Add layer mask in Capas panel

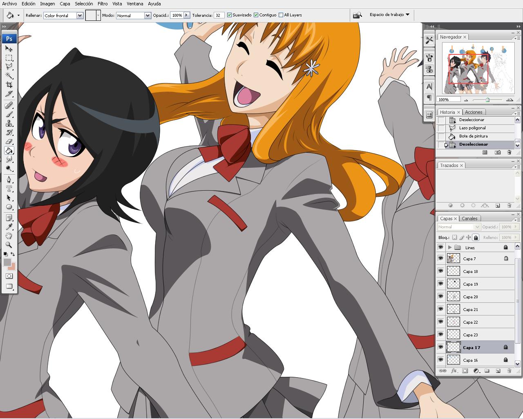click(x=465, y=371)
